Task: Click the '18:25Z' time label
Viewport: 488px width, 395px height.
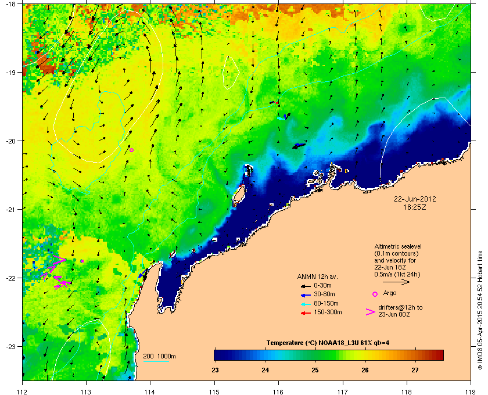Action: coord(415,207)
